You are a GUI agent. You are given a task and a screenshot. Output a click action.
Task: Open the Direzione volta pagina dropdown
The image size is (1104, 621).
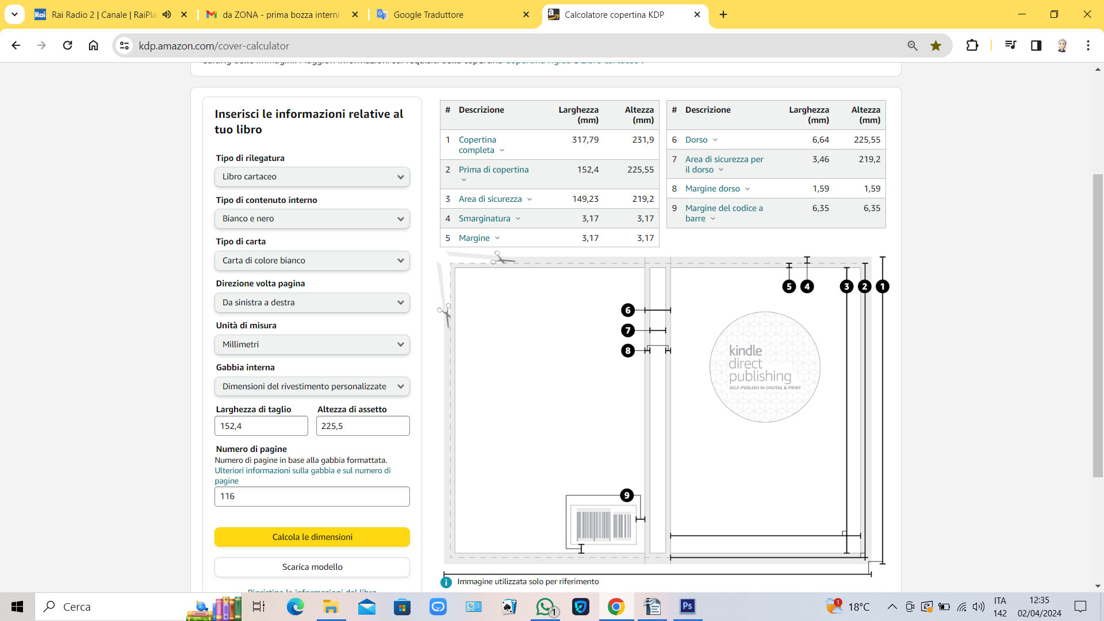click(312, 302)
